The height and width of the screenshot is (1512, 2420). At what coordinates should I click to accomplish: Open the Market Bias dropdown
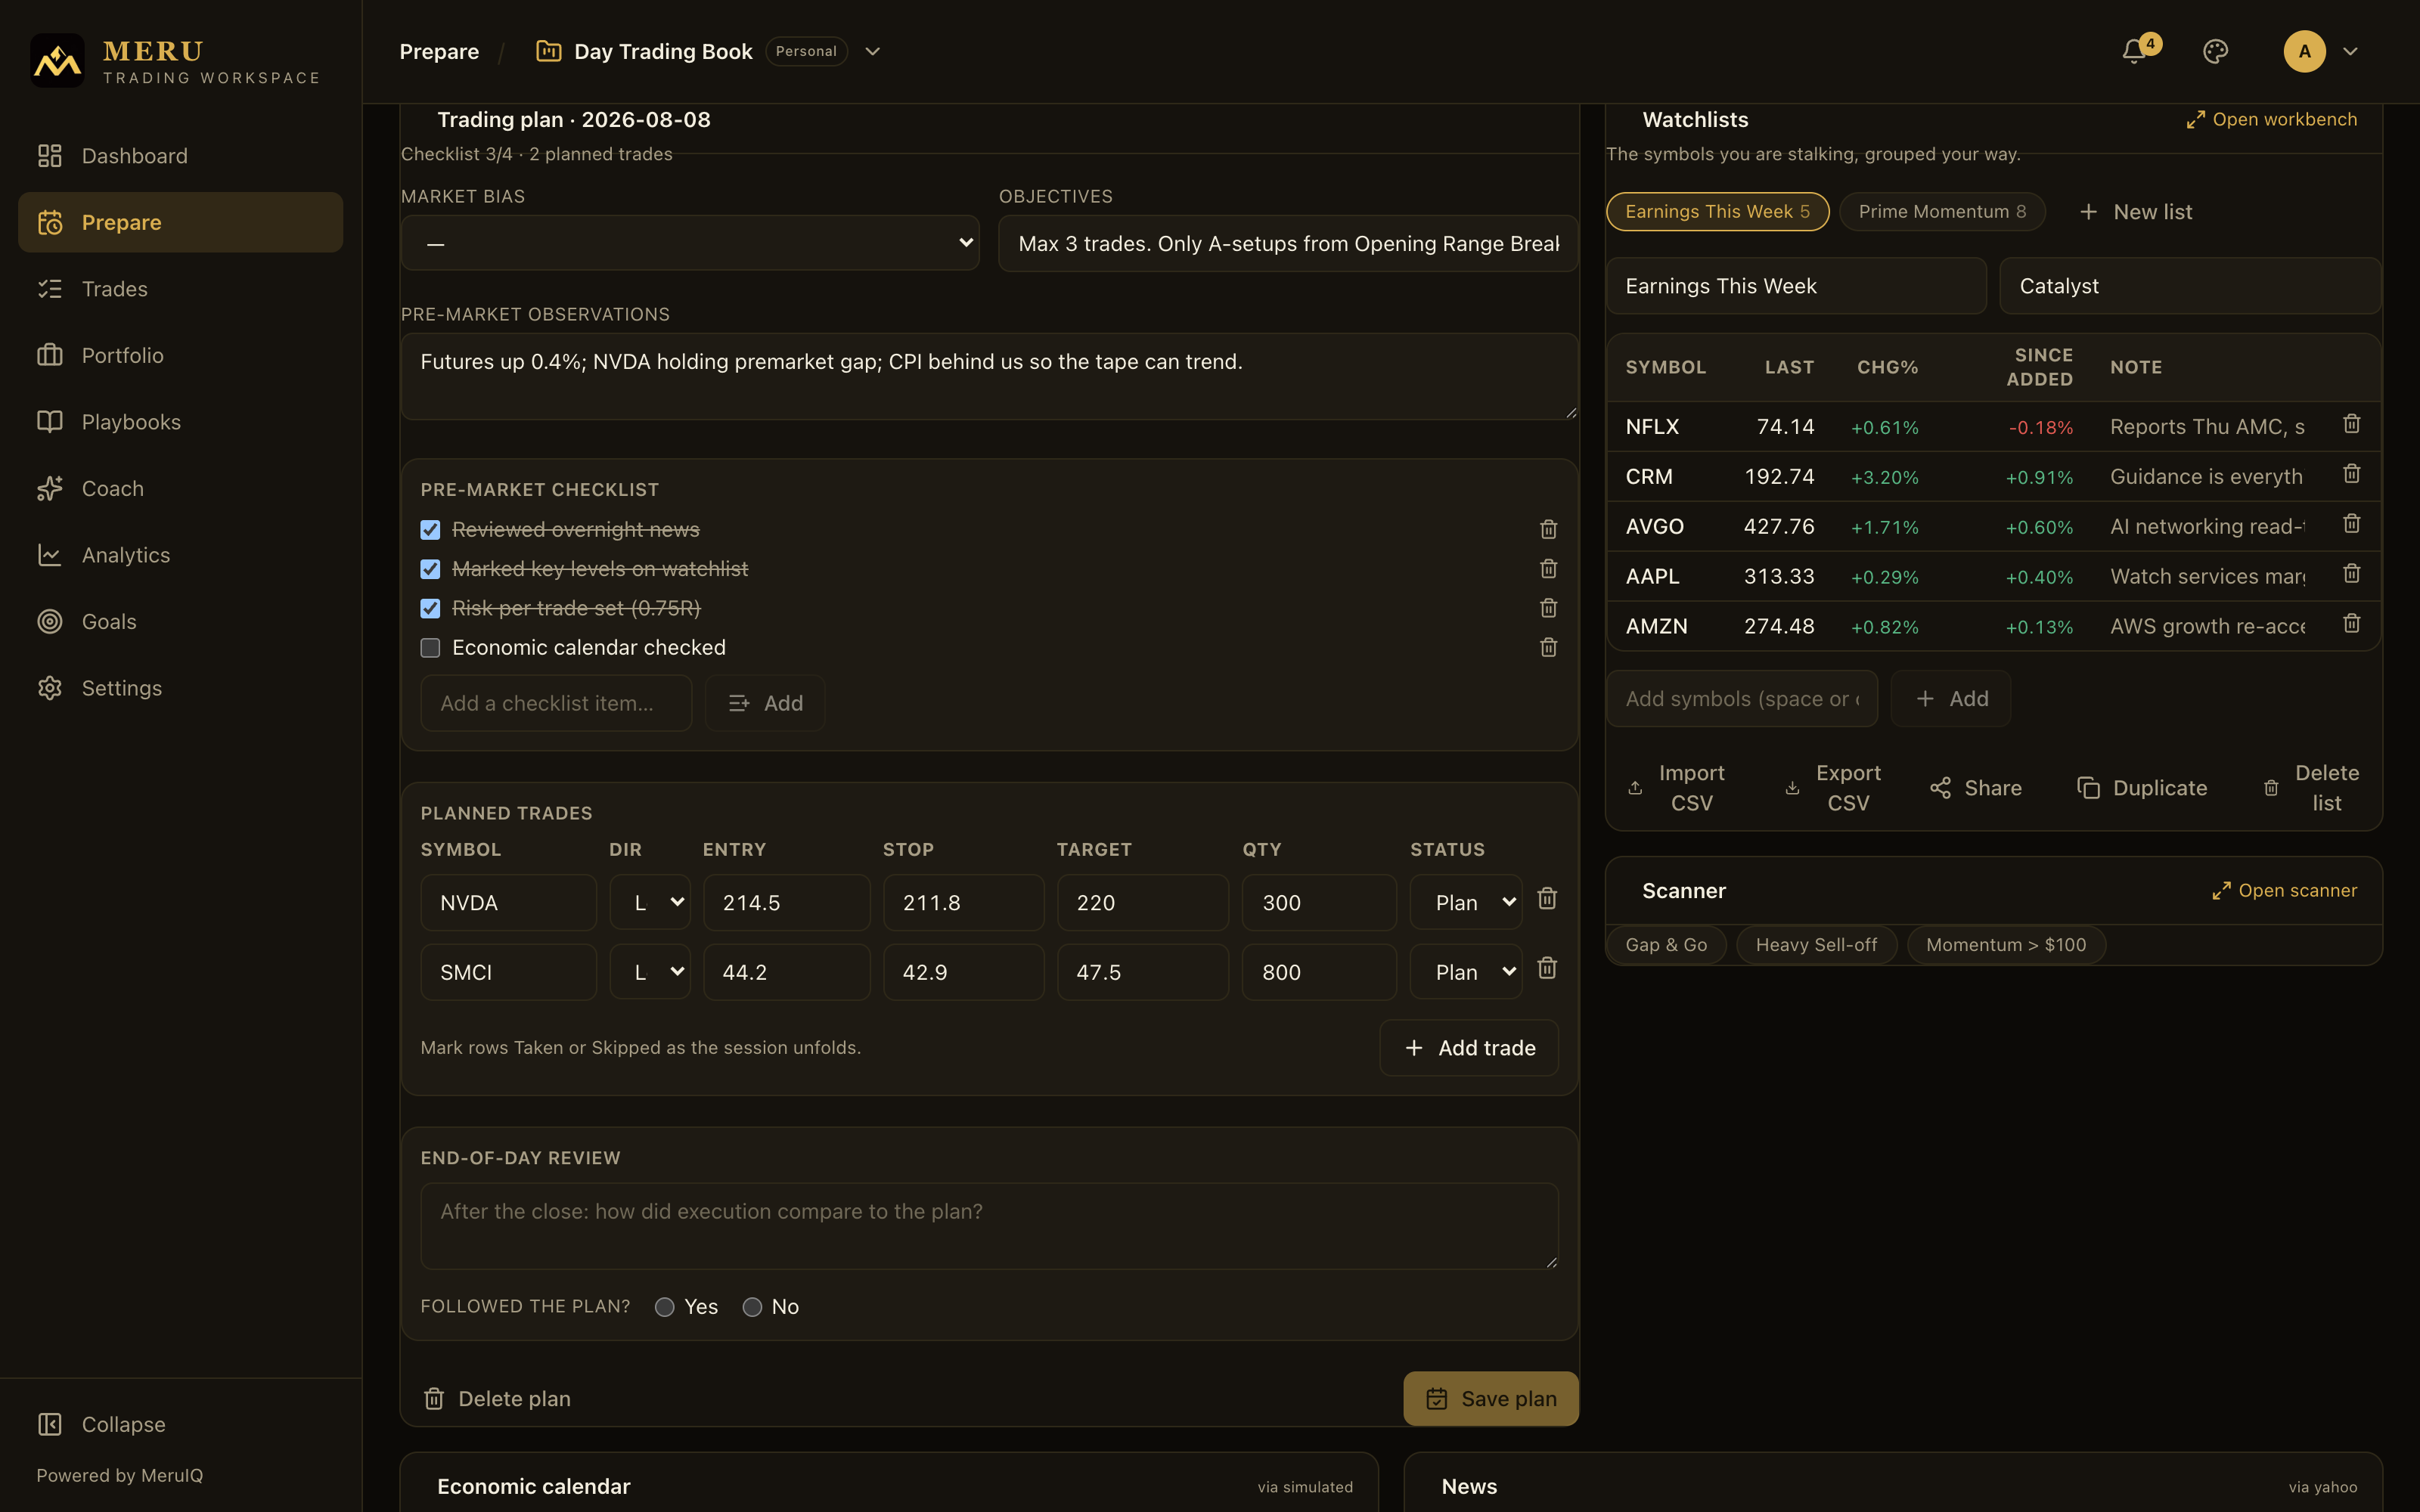[x=690, y=243]
